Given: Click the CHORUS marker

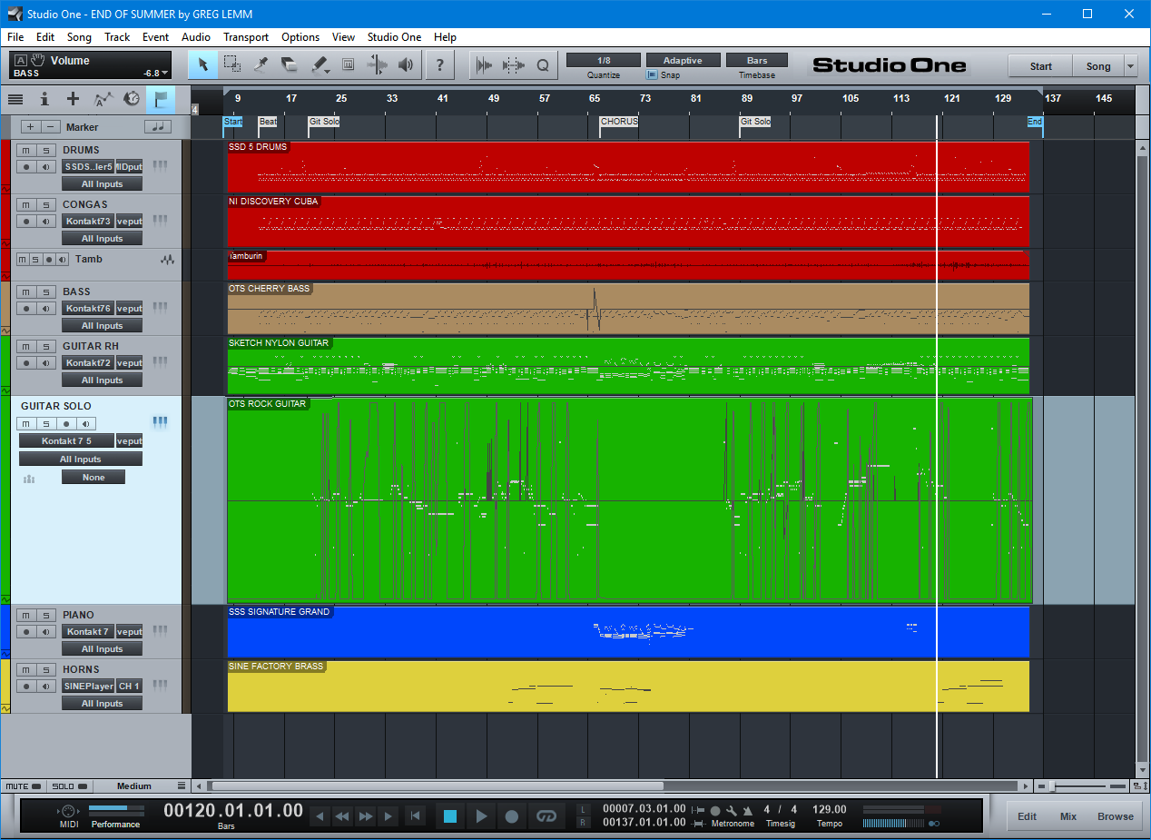Looking at the screenshot, I should pos(619,122).
